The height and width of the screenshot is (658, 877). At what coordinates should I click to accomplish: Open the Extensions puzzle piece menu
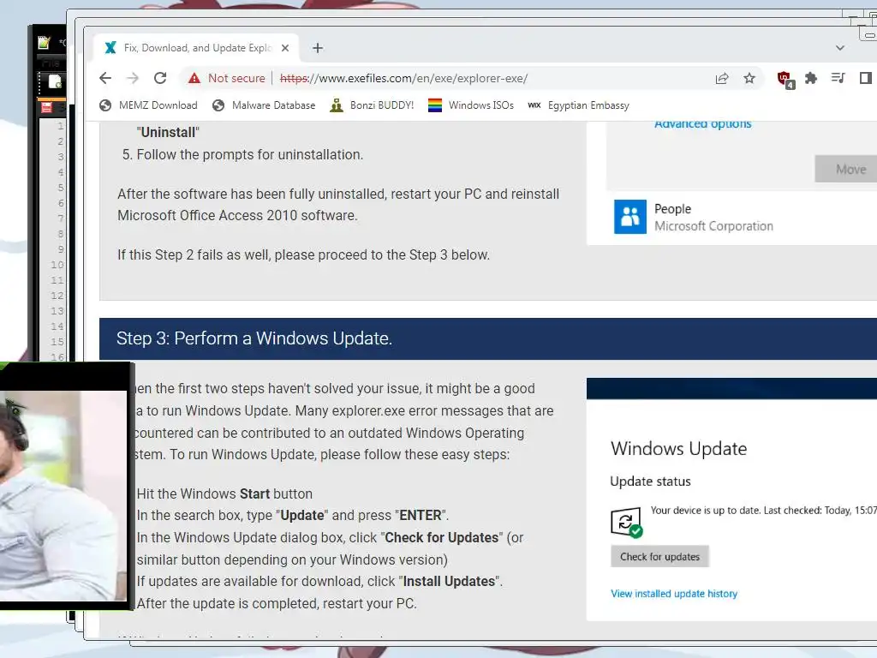coord(811,78)
